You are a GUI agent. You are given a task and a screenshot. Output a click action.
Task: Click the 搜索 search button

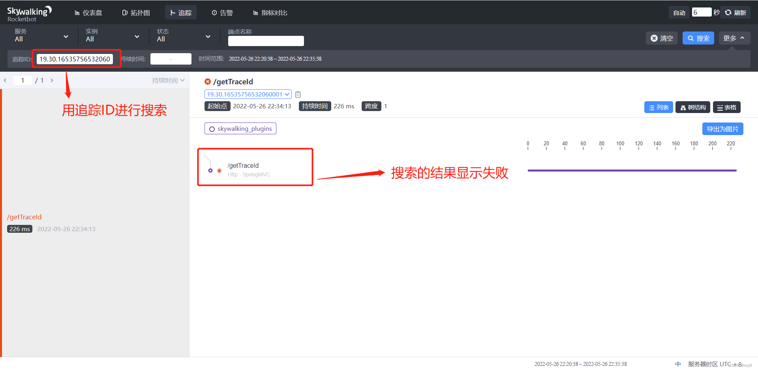pyautogui.click(x=698, y=38)
